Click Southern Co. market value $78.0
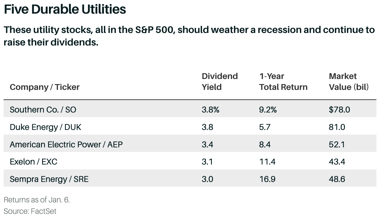Viewport: 380px width, 219px height. click(339, 109)
